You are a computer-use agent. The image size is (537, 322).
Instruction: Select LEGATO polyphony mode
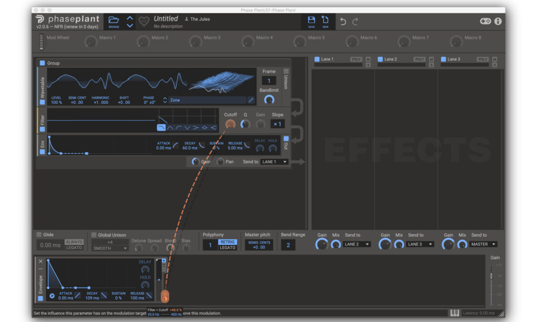tap(228, 248)
